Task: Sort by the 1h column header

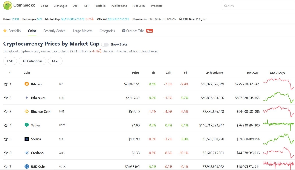Action: pos(153,72)
